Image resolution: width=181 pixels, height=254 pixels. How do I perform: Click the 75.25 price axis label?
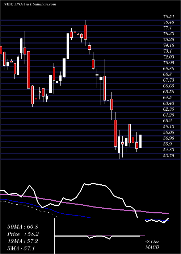(x=168, y=40)
